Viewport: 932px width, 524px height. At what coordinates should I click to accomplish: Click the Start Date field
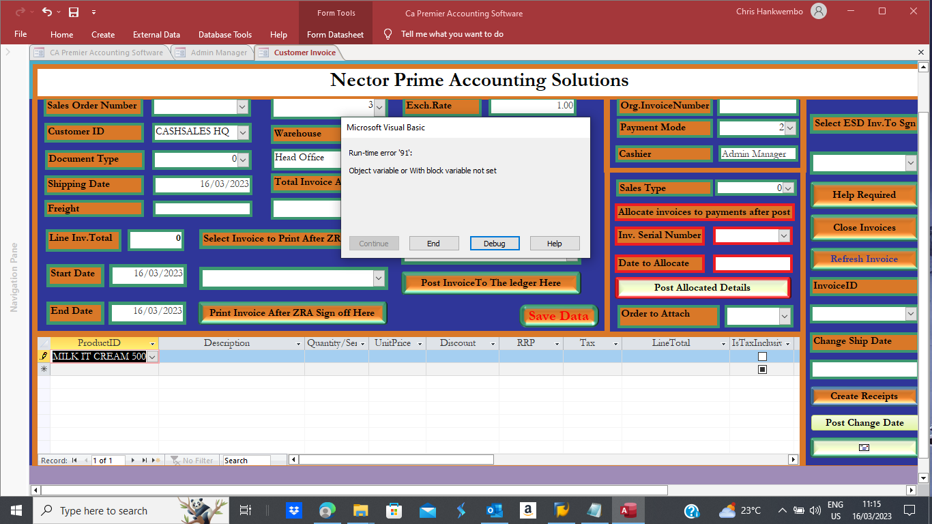[148, 274]
